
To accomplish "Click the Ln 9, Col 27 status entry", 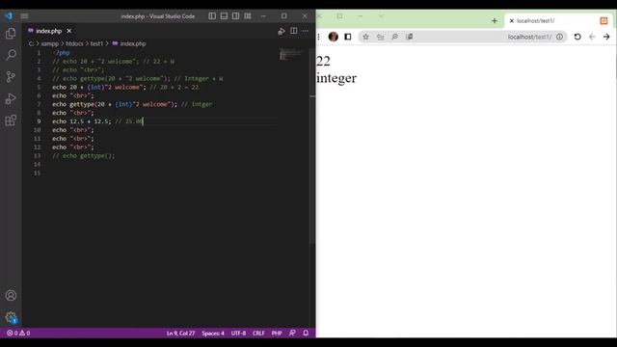I will (x=180, y=334).
